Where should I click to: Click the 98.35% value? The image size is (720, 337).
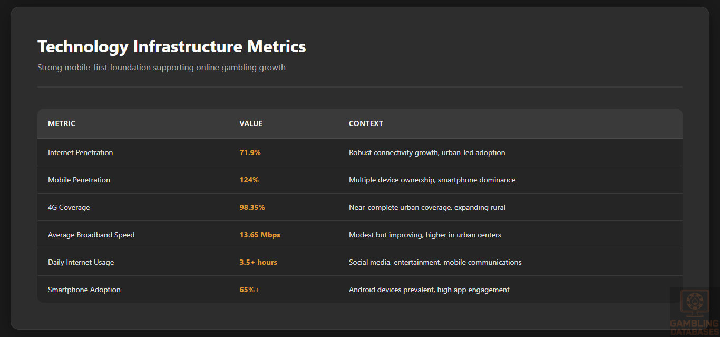pos(252,207)
